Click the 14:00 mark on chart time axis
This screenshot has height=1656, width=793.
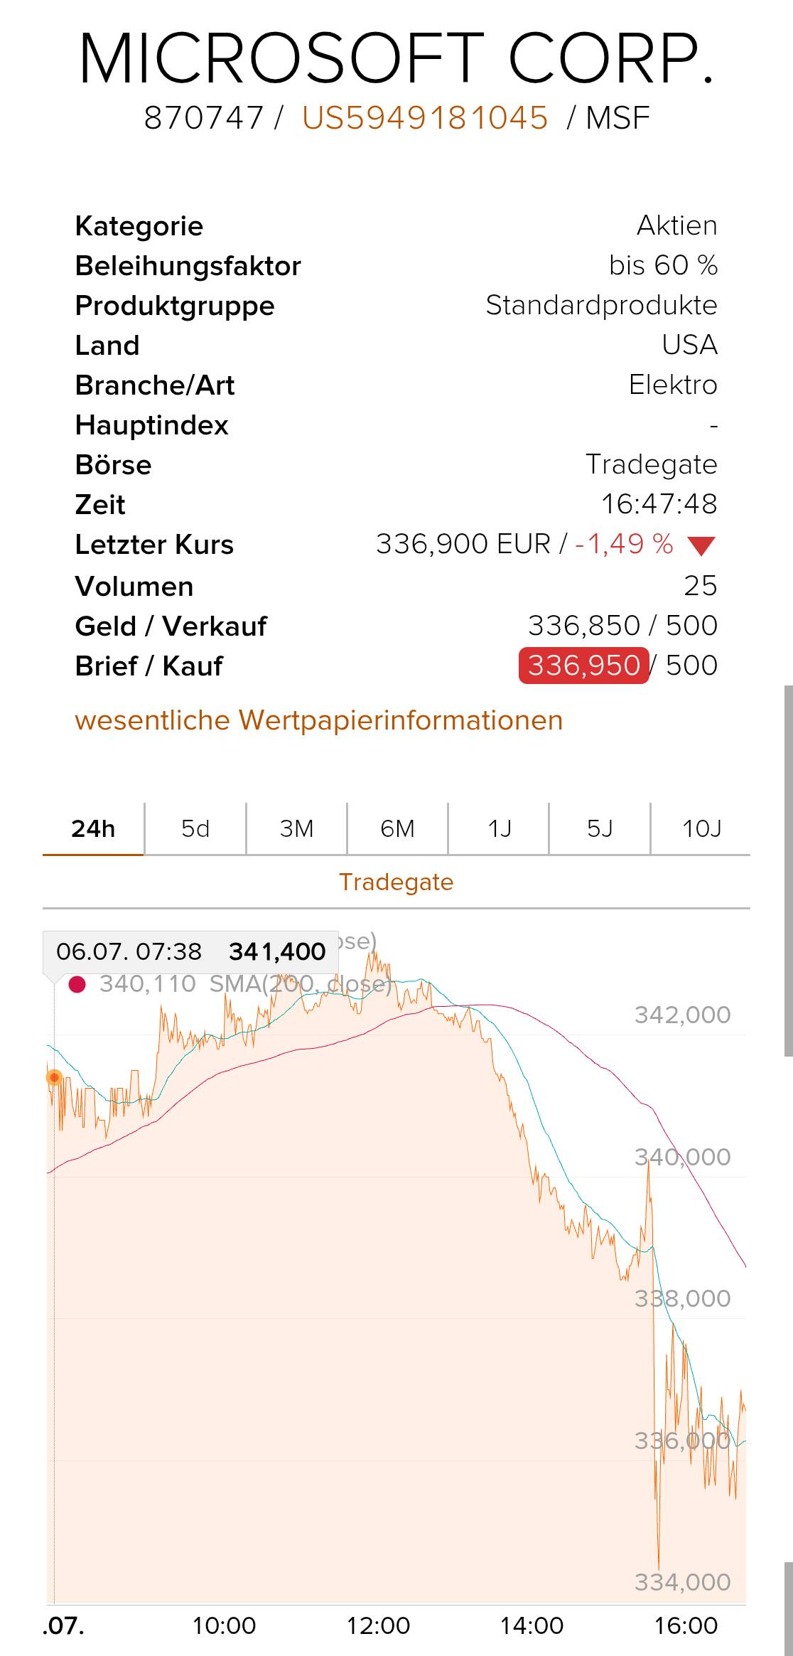click(x=532, y=1625)
